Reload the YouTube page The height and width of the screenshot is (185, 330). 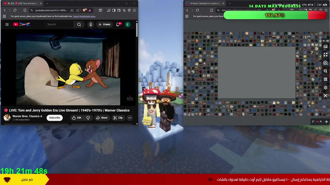15,10
